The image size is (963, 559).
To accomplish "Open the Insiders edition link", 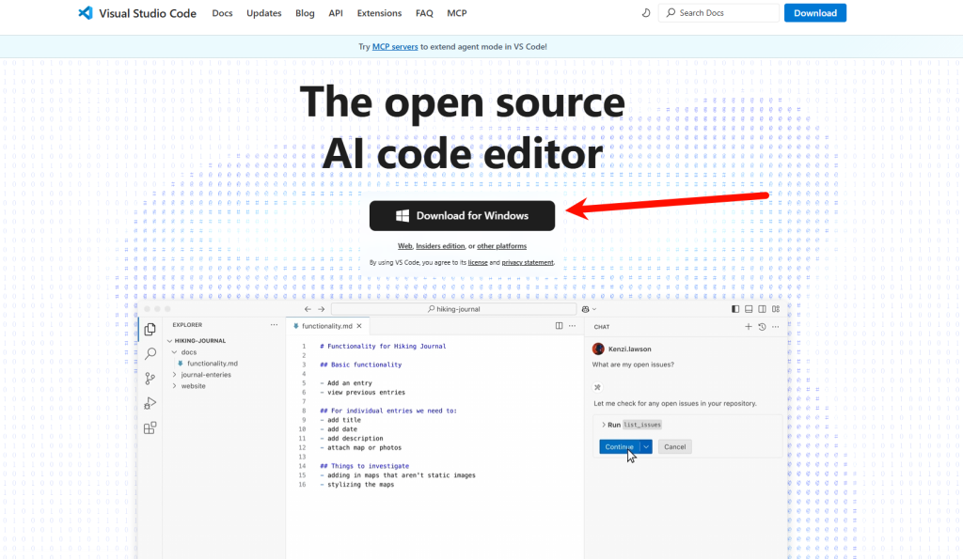I will pyautogui.click(x=440, y=246).
